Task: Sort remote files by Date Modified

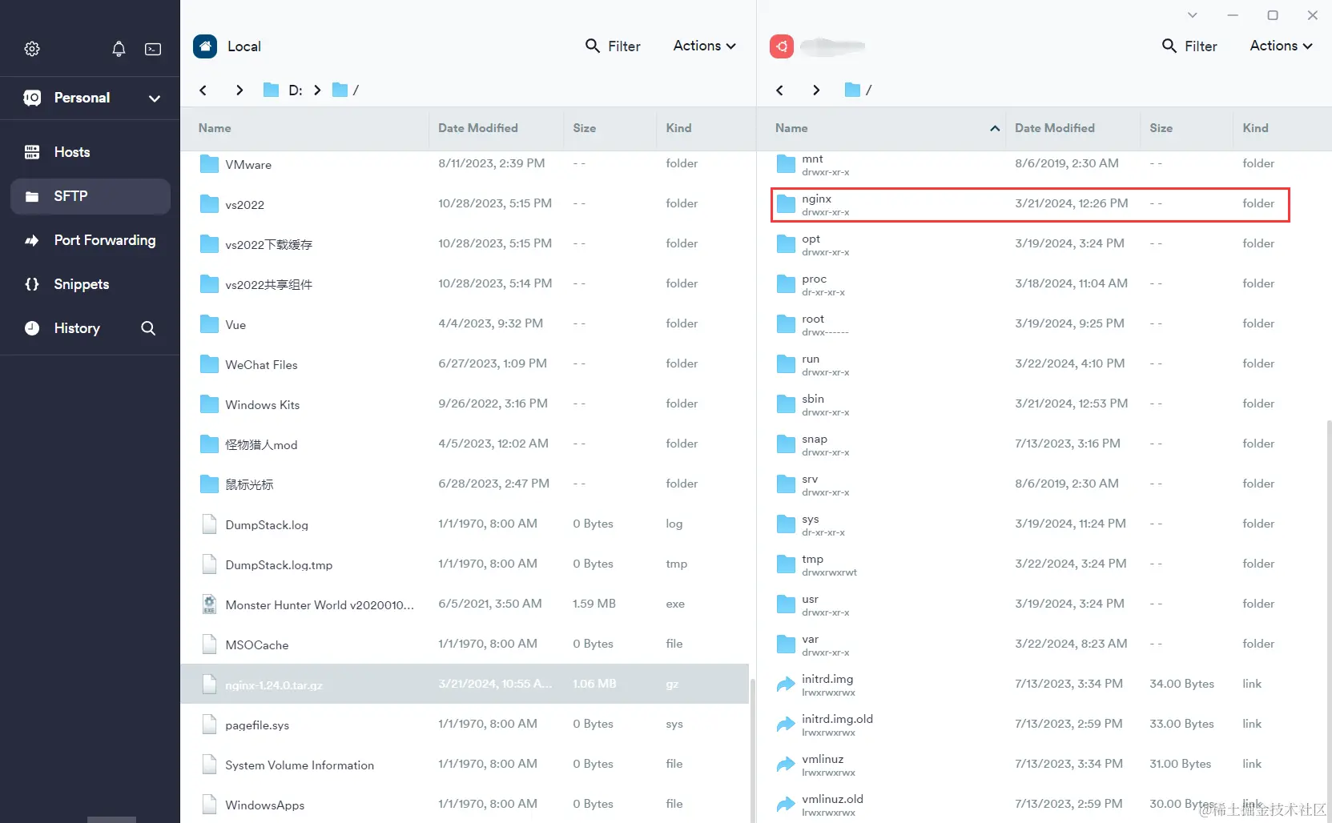Action: 1055,128
